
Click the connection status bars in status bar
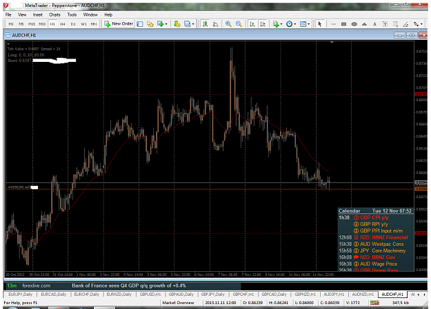(x=374, y=303)
